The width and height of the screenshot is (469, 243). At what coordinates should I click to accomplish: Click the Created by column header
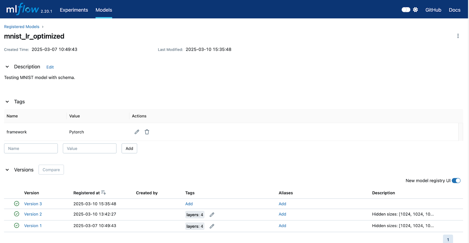pos(147,193)
